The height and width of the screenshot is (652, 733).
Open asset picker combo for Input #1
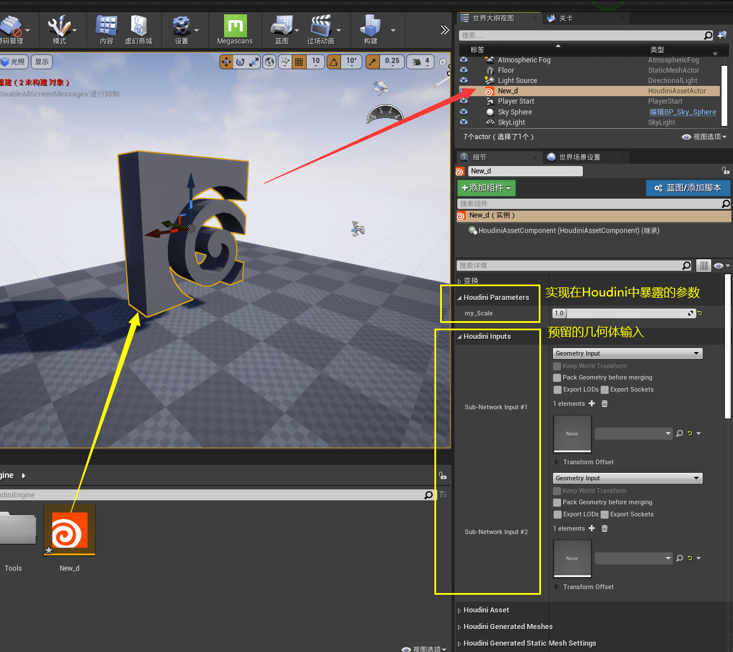pos(633,433)
